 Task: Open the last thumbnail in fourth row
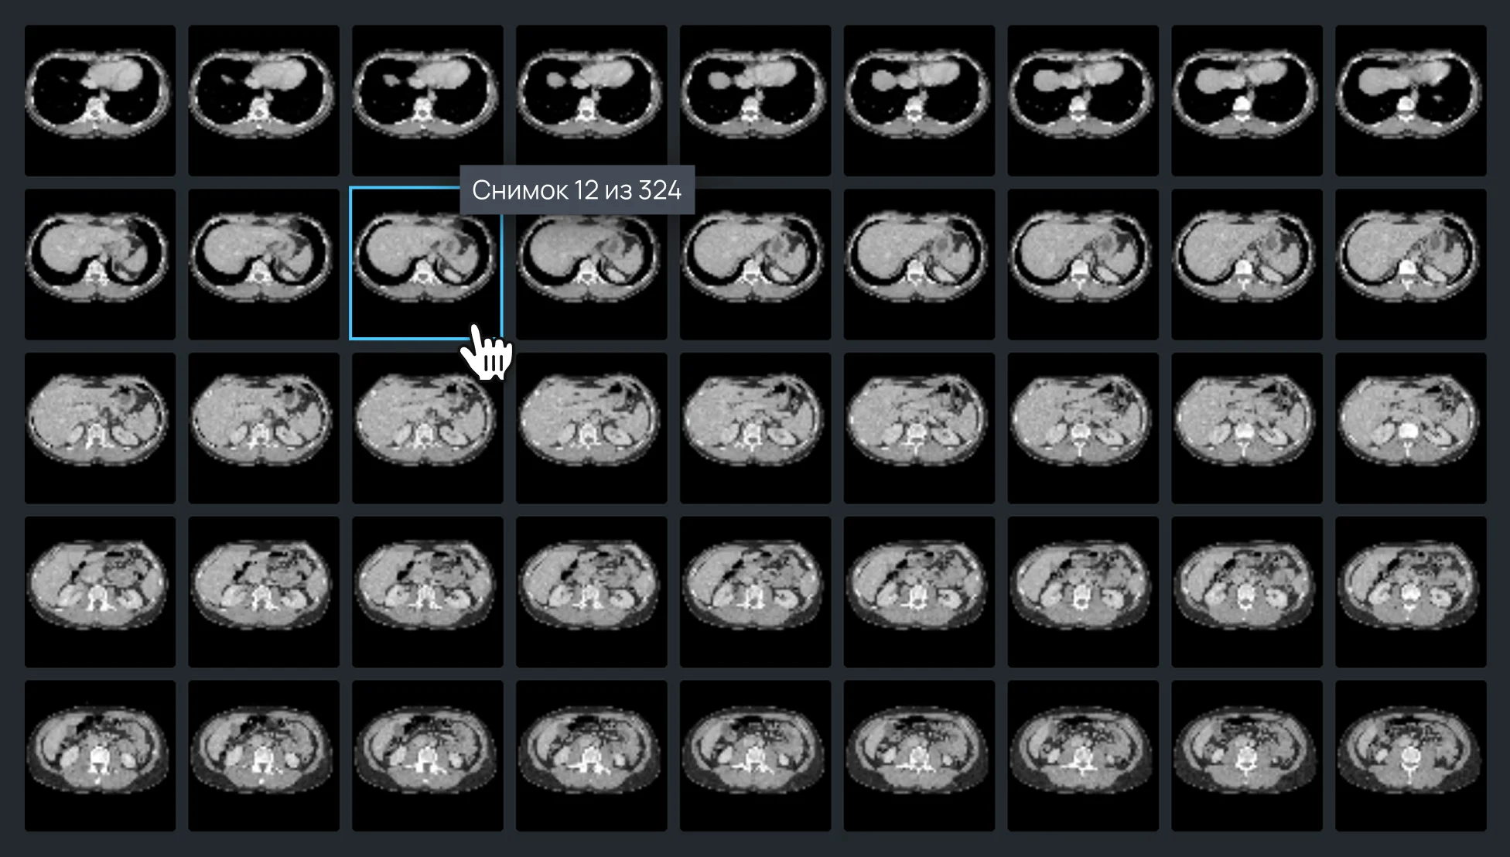[x=1410, y=592]
